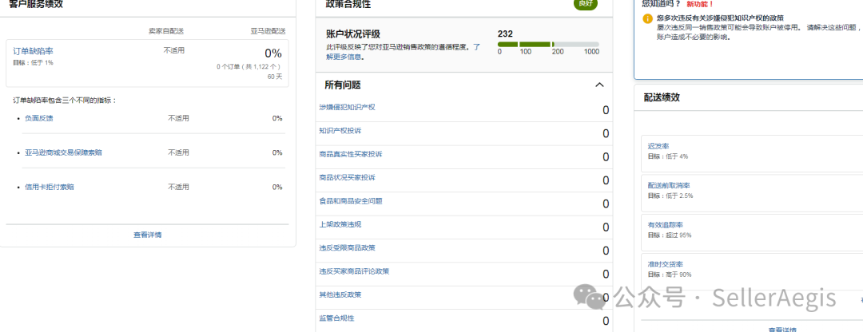Open the 违反买家商品评论政策 issue
This screenshot has height=332, width=863.
(354, 271)
